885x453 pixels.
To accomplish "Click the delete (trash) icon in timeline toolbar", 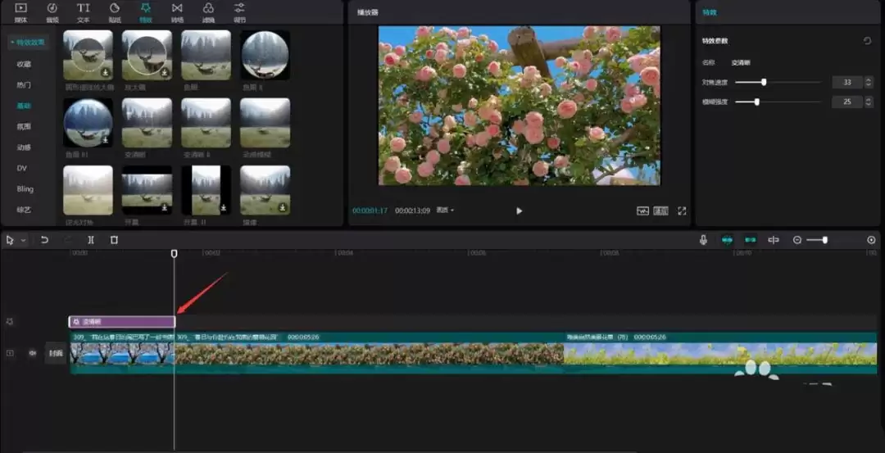I will point(114,240).
